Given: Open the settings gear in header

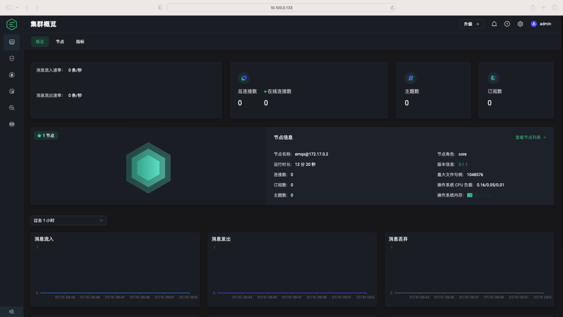Looking at the screenshot, I should pos(520,24).
